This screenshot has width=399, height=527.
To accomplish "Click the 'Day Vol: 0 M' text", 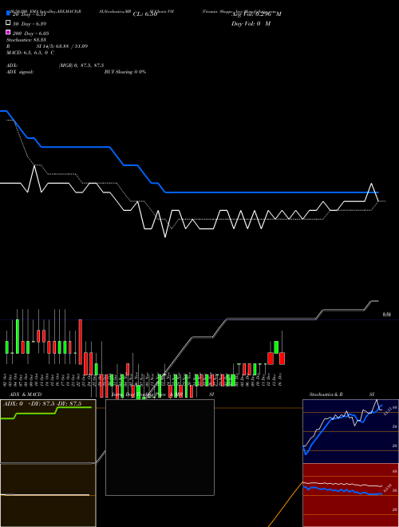I will [x=251, y=24].
